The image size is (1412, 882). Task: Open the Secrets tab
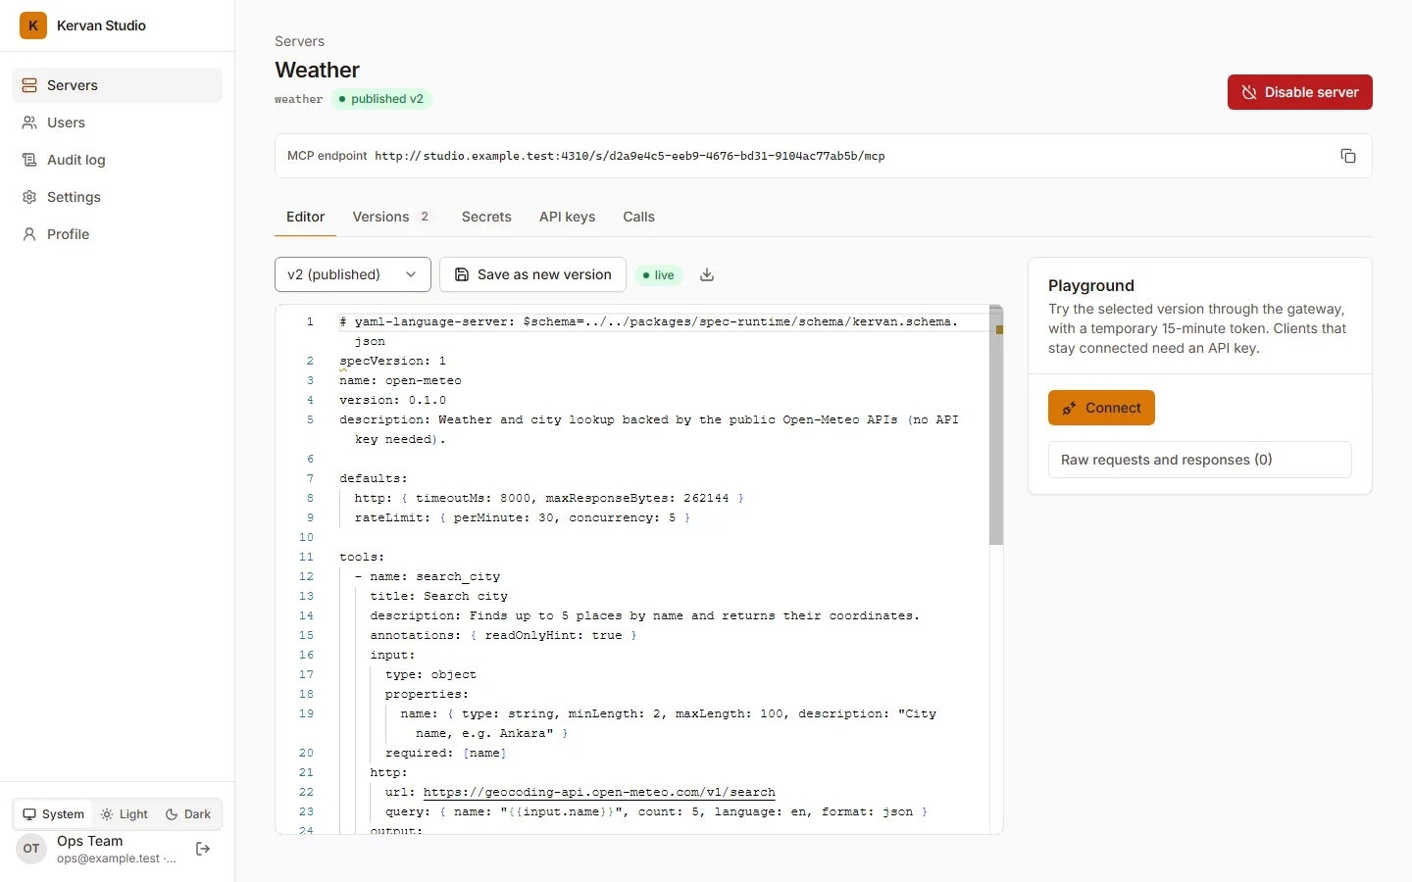[x=486, y=217]
